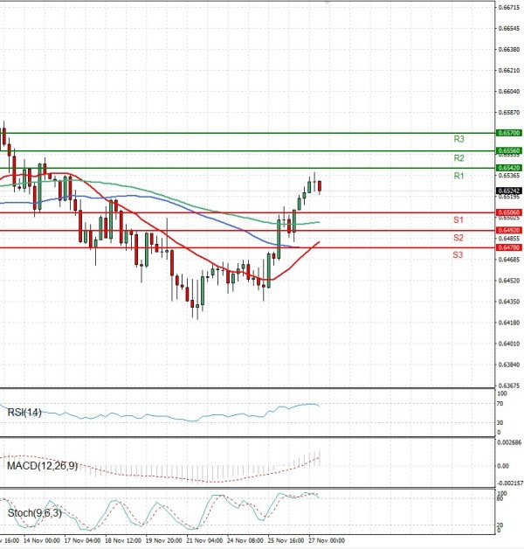Click the R3 resistance label
The height and width of the screenshot is (549, 524).
coord(458,139)
